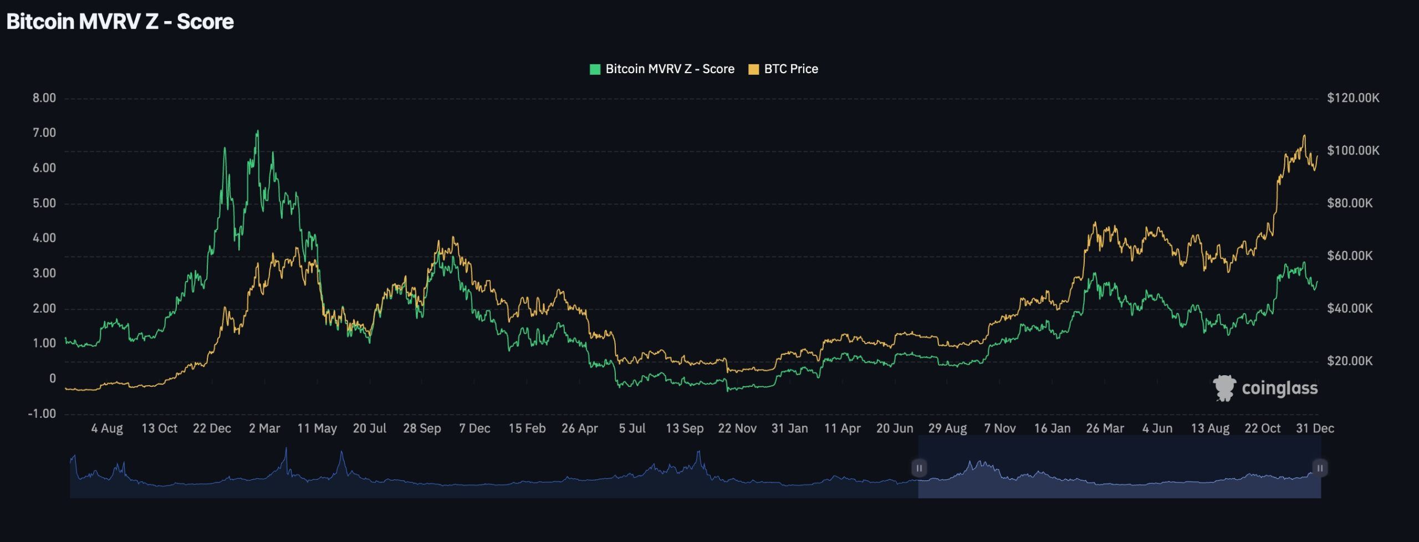Click the green MVRV Z-Score legend swatch

pyautogui.click(x=595, y=69)
